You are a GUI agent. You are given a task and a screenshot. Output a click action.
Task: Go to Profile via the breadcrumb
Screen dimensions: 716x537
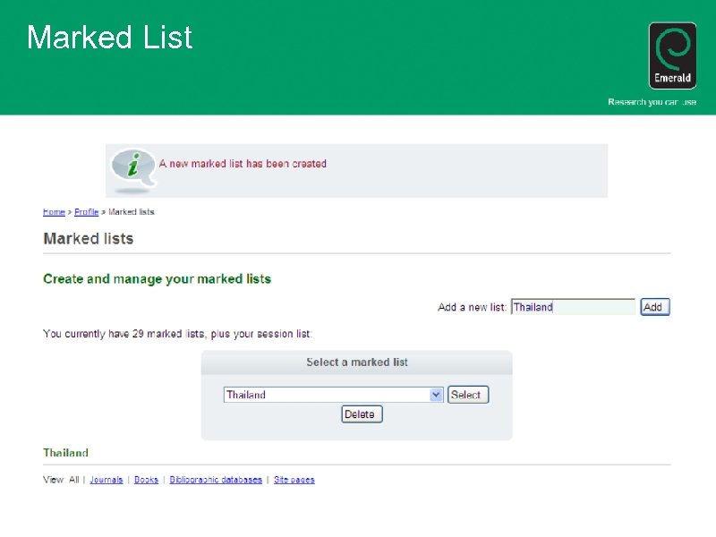click(87, 211)
